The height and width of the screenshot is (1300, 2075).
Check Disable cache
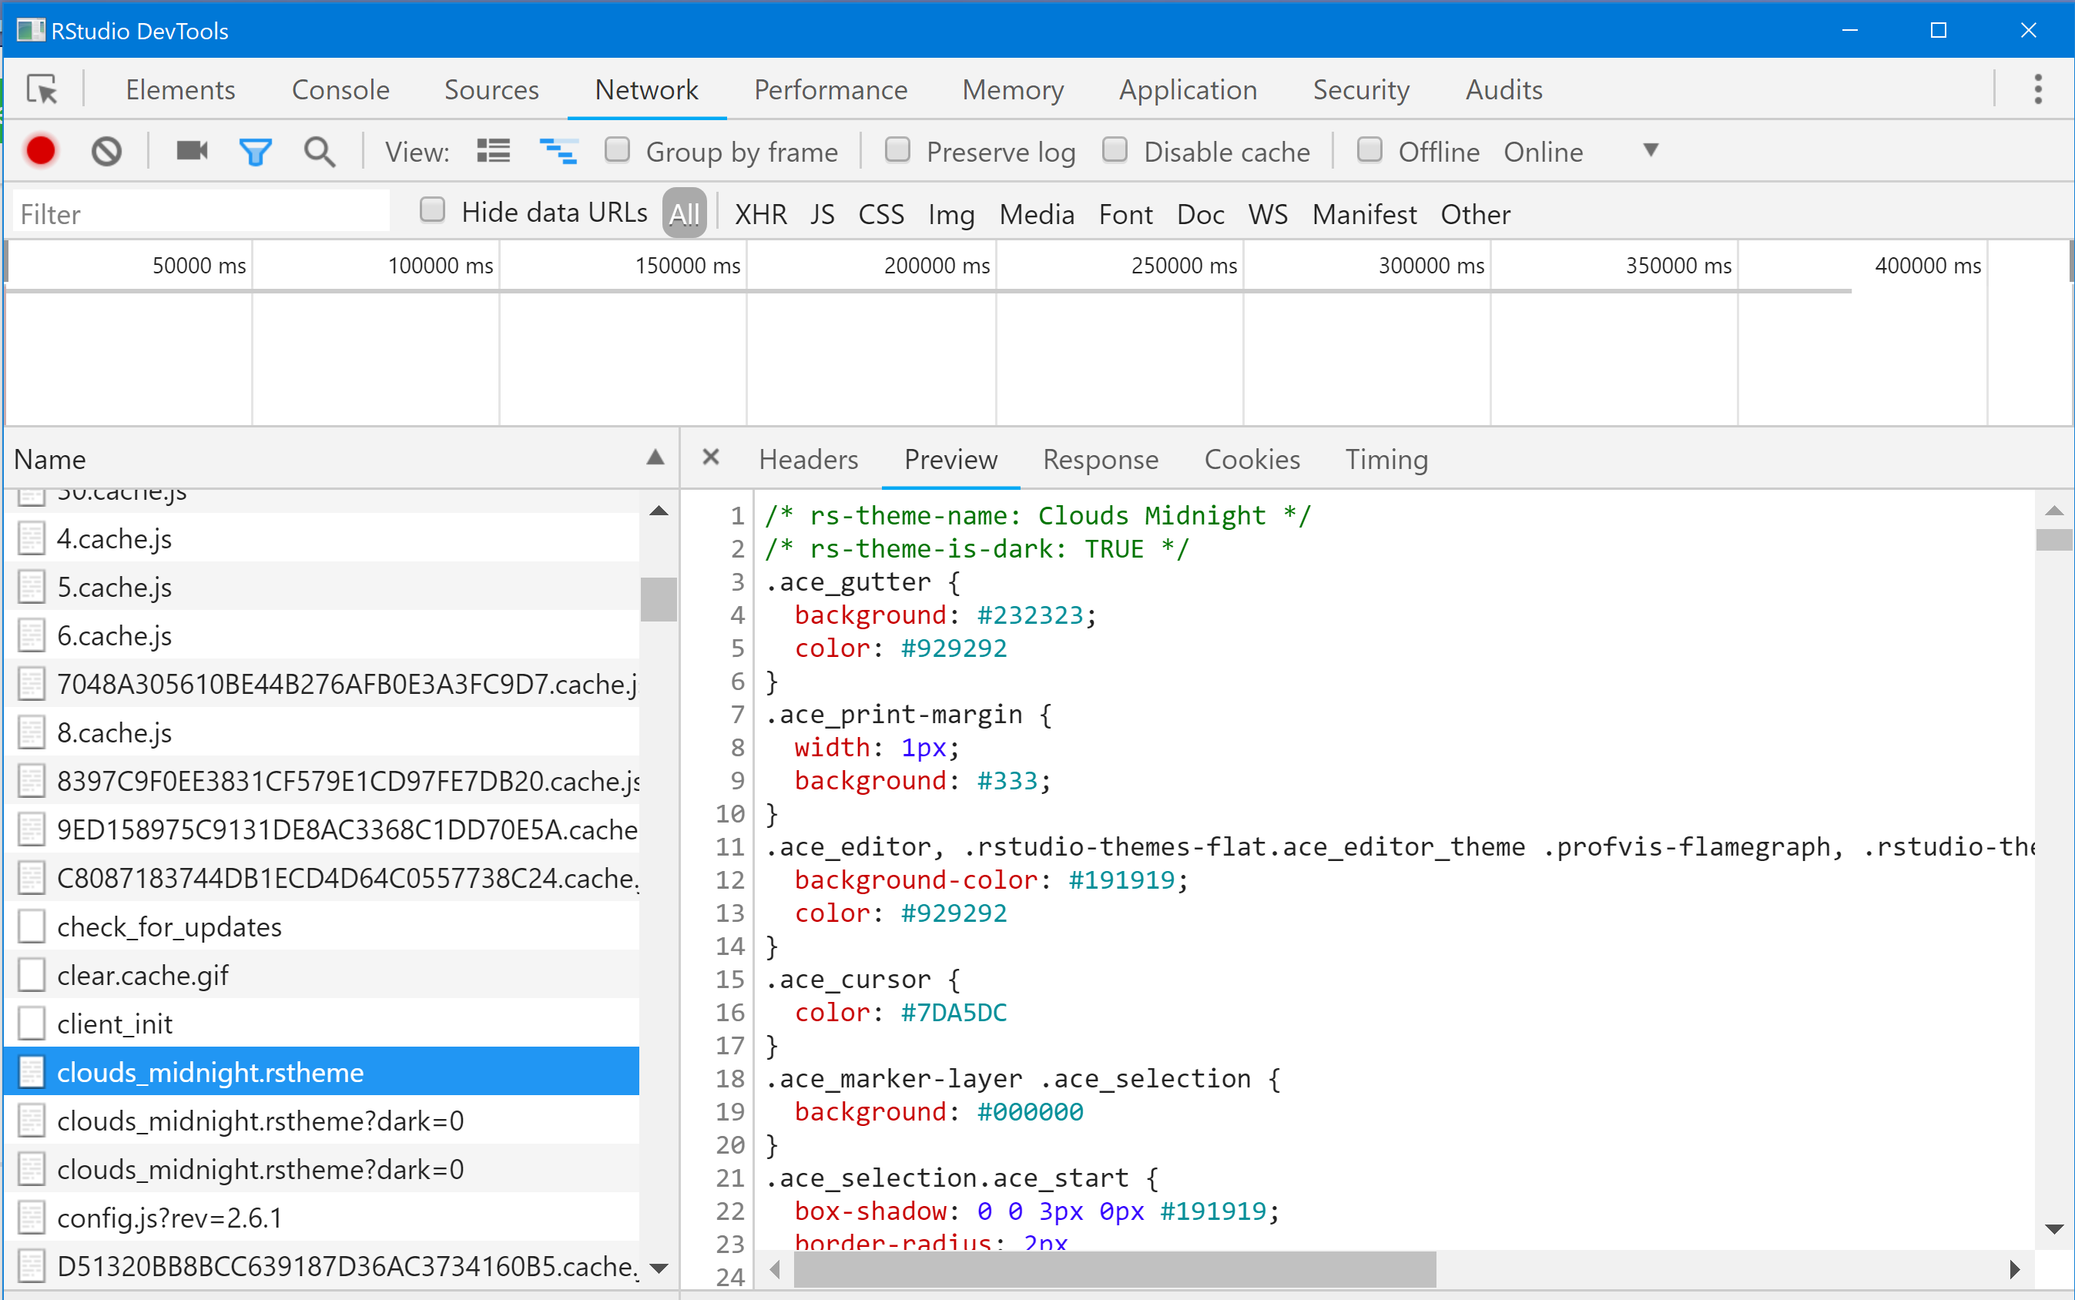pyautogui.click(x=1115, y=150)
